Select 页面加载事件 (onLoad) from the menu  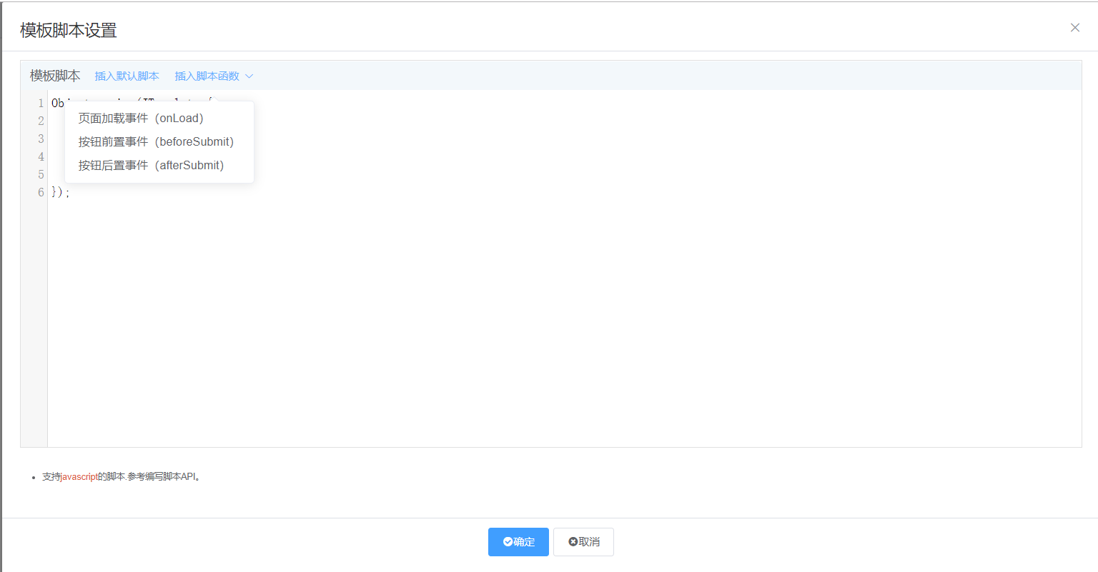coord(141,119)
